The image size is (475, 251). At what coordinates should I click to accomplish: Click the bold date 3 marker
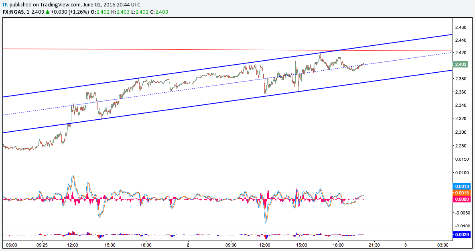pyautogui.click(x=405, y=245)
